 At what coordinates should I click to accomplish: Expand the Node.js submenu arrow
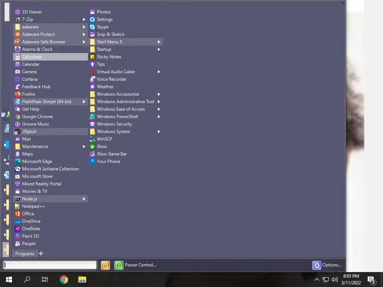[x=84, y=199]
